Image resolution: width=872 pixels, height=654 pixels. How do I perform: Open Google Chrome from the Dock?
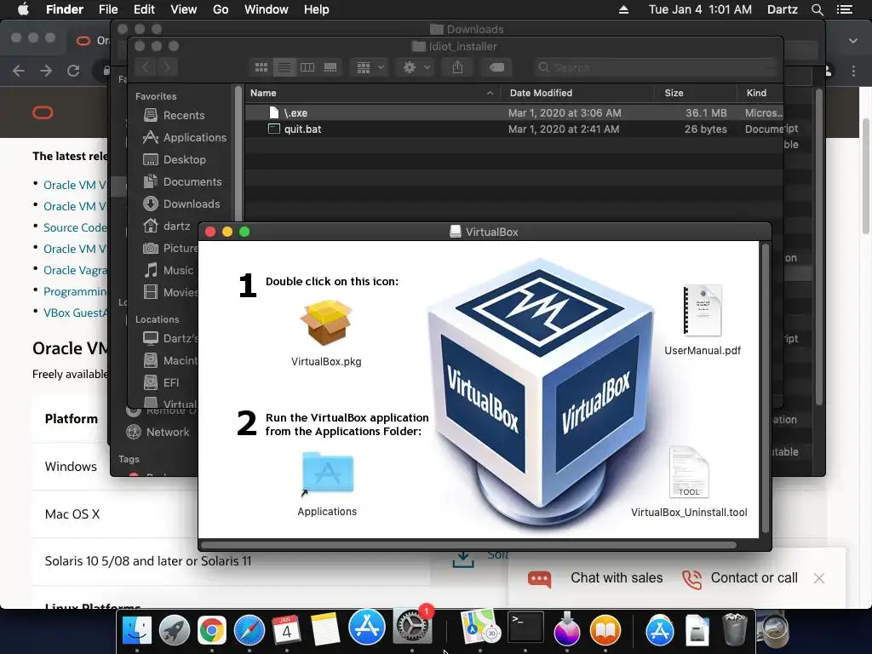(211, 629)
